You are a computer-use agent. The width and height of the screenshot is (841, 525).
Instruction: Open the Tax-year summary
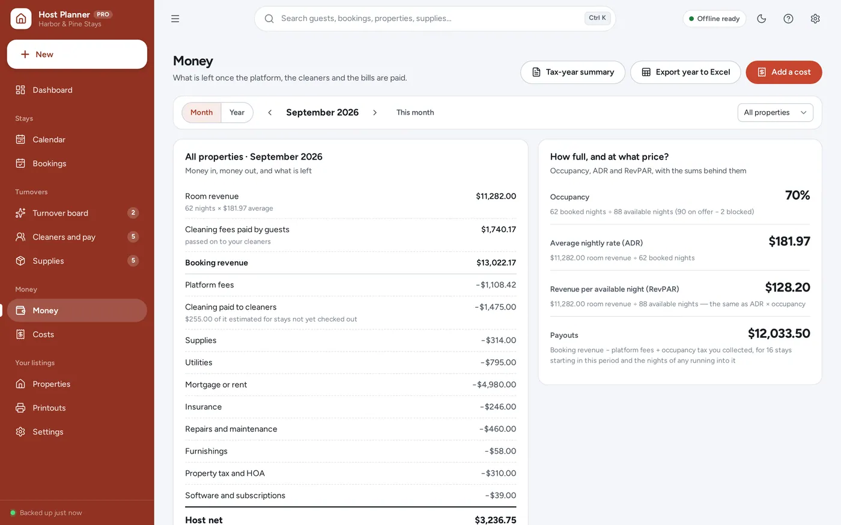click(x=572, y=72)
